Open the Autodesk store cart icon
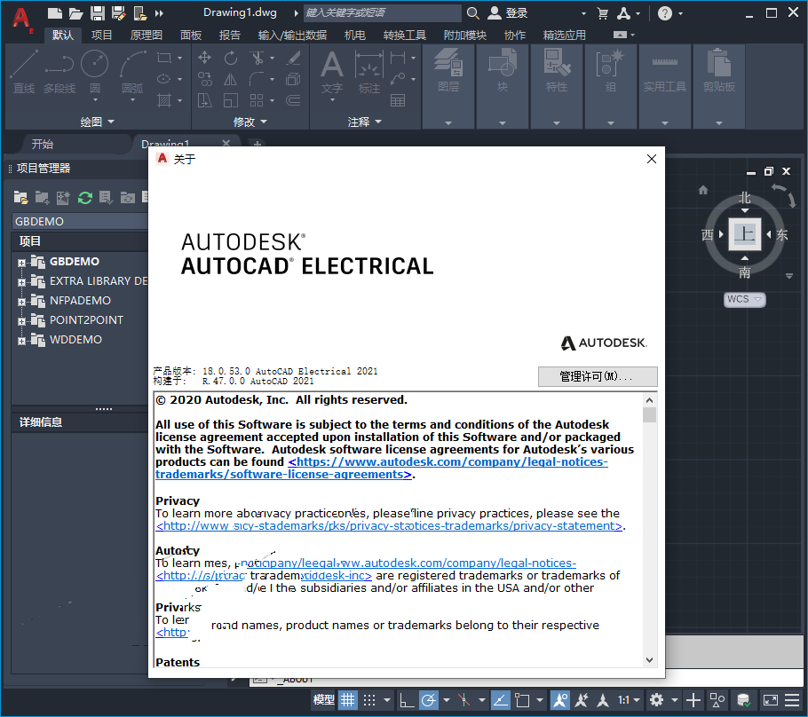This screenshot has height=717, width=808. 602,13
